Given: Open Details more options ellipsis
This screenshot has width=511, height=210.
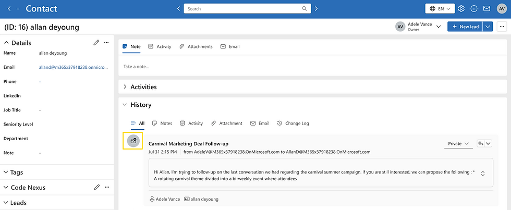Looking at the screenshot, I should 106,43.
